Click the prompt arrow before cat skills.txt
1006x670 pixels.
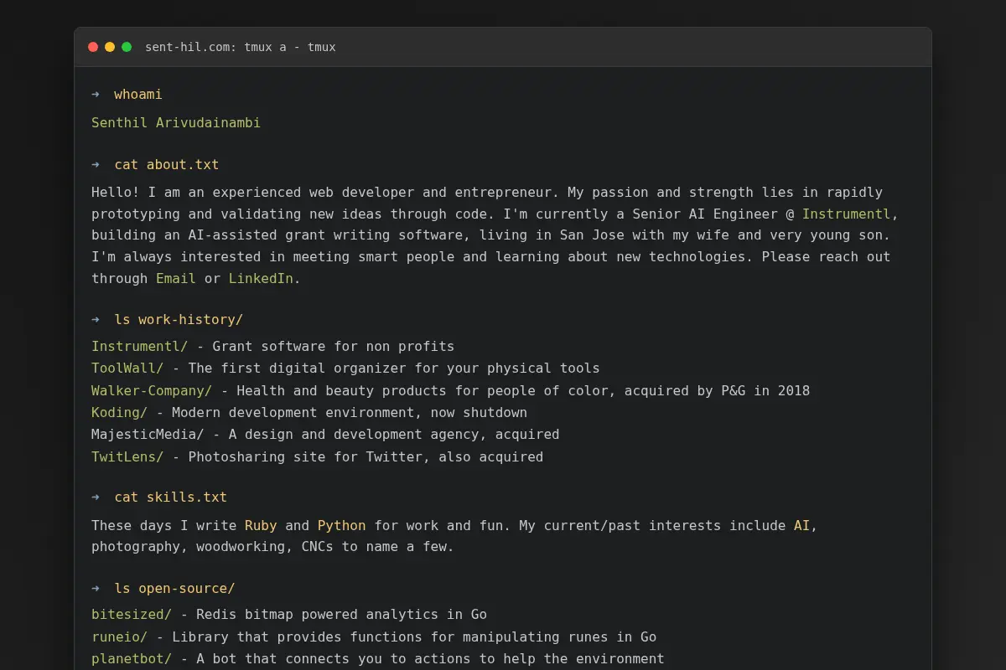pyautogui.click(x=96, y=497)
